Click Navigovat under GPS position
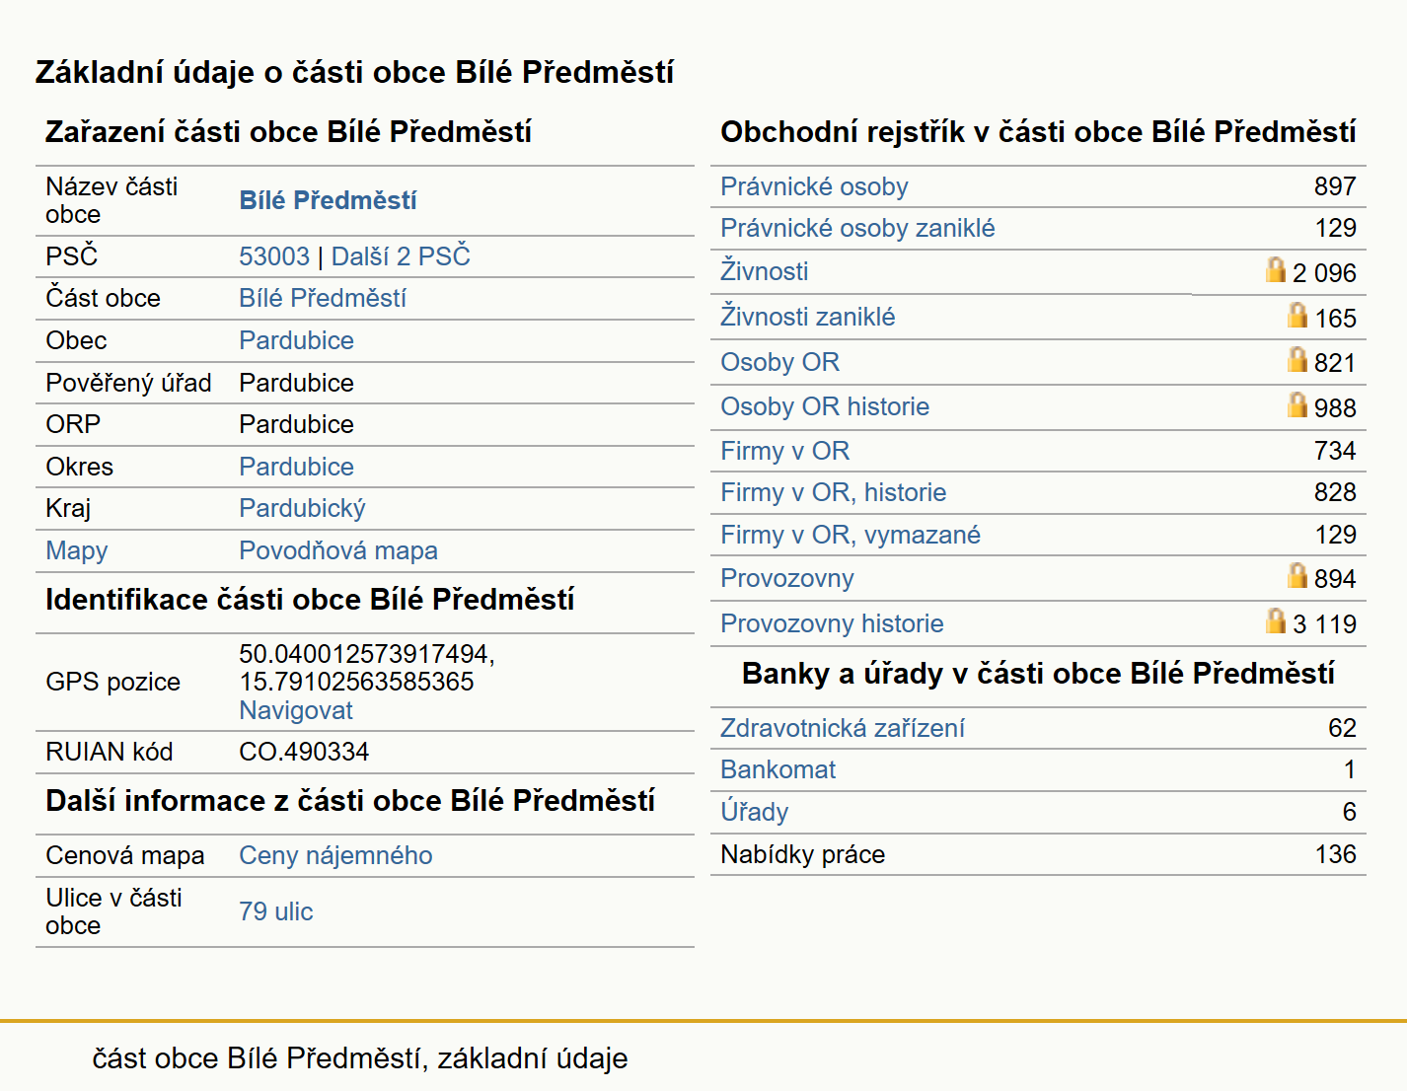 [x=296, y=710]
